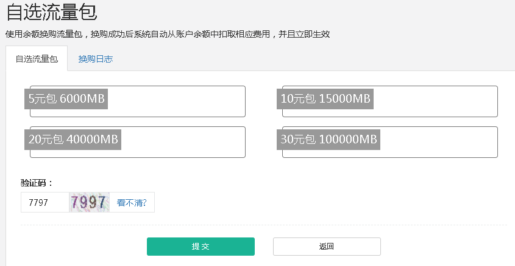Click the empty white area of the 30元包 option box
Image resolution: width=515 pixels, height=266 pixels.
[438, 142]
